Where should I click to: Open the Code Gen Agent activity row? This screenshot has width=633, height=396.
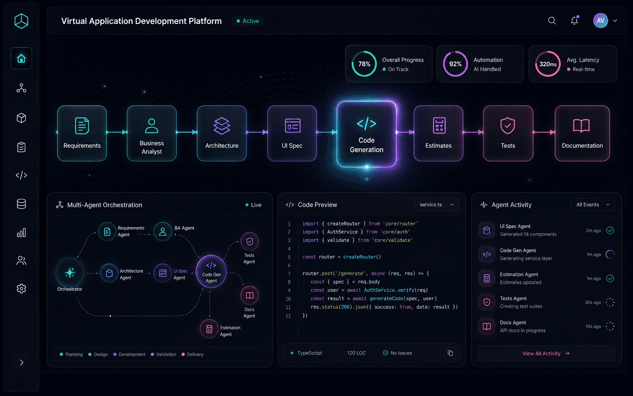coord(546,254)
